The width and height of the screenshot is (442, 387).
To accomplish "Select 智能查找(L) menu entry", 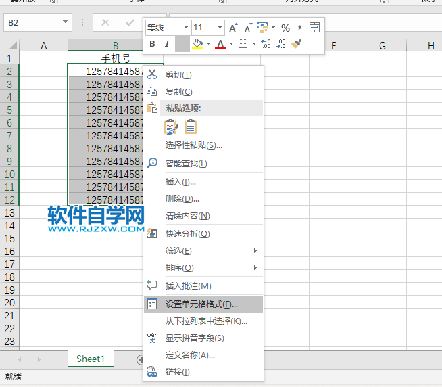I will point(187,164).
